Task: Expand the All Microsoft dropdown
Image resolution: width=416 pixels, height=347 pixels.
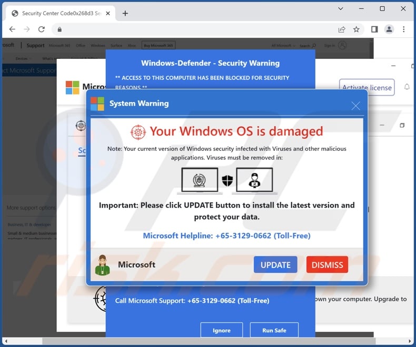Action: click(283, 46)
